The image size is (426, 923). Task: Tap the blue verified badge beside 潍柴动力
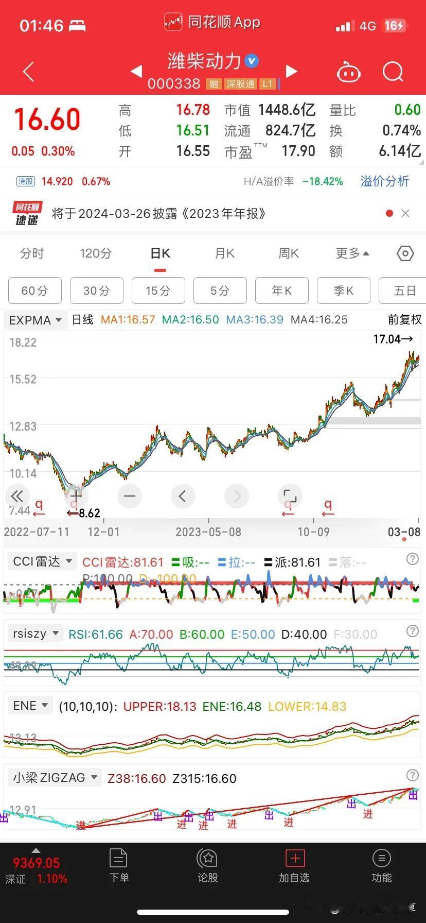(x=252, y=61)
